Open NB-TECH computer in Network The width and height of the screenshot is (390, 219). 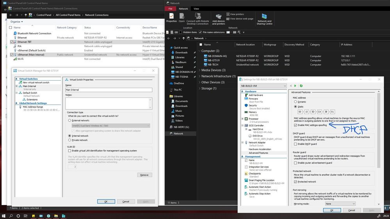(213, 65)
